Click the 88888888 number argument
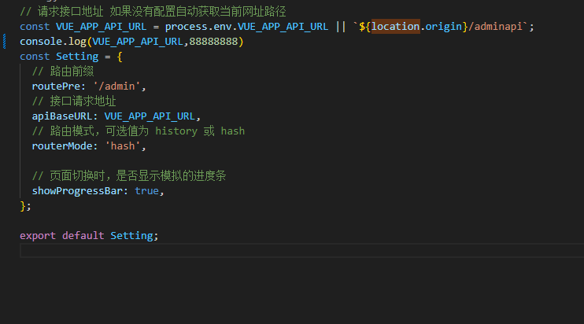584x324 pixels. pyautogui.click(x=213, y=42)
